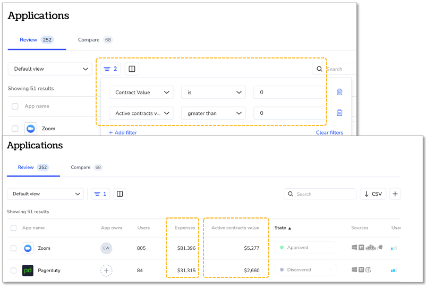Check Pagerduty row checkbox
The image size is (426, 286).
[x=13, y=271]
